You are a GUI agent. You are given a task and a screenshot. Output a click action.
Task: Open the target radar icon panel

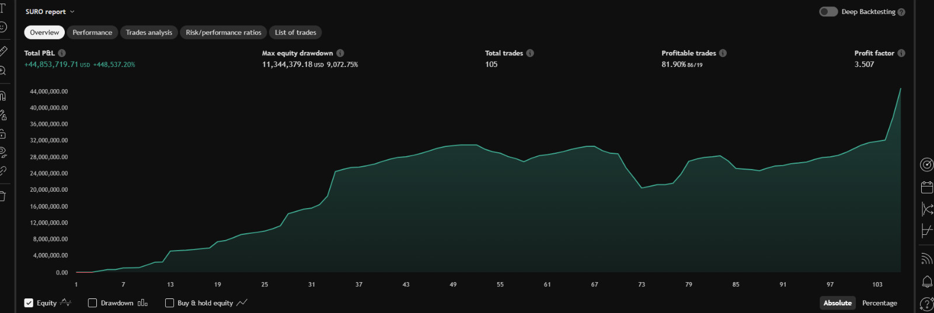927,164
